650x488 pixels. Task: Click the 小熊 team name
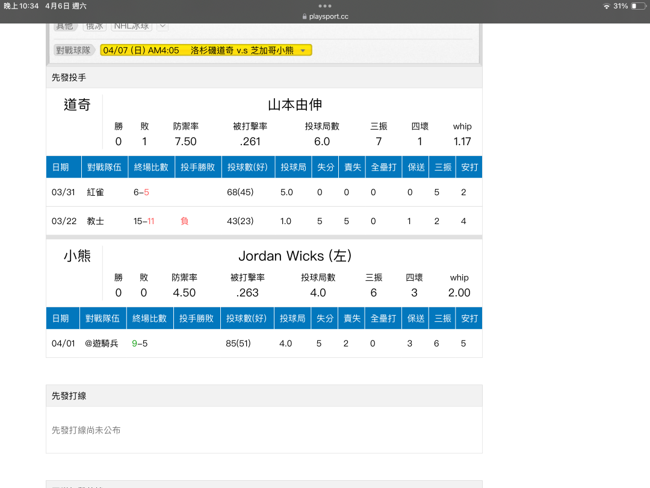click(77, 255)
